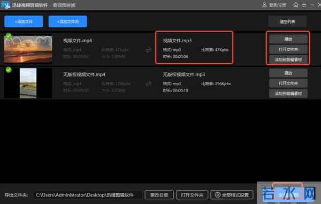Open folder for 视频文件.mp3 row
The height and width of the screenshot is (204, 321).
click(288, 49)
